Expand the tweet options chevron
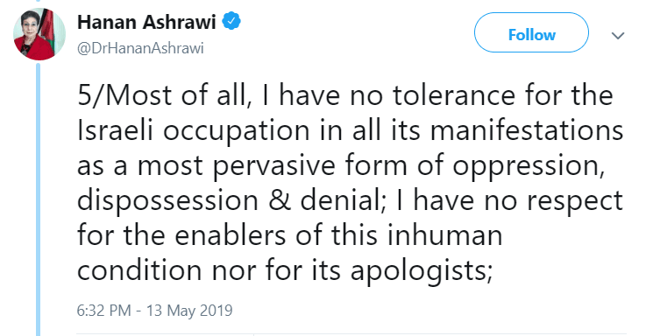The height and width of the screenshot is (336, 646). [x=618, y=35]
